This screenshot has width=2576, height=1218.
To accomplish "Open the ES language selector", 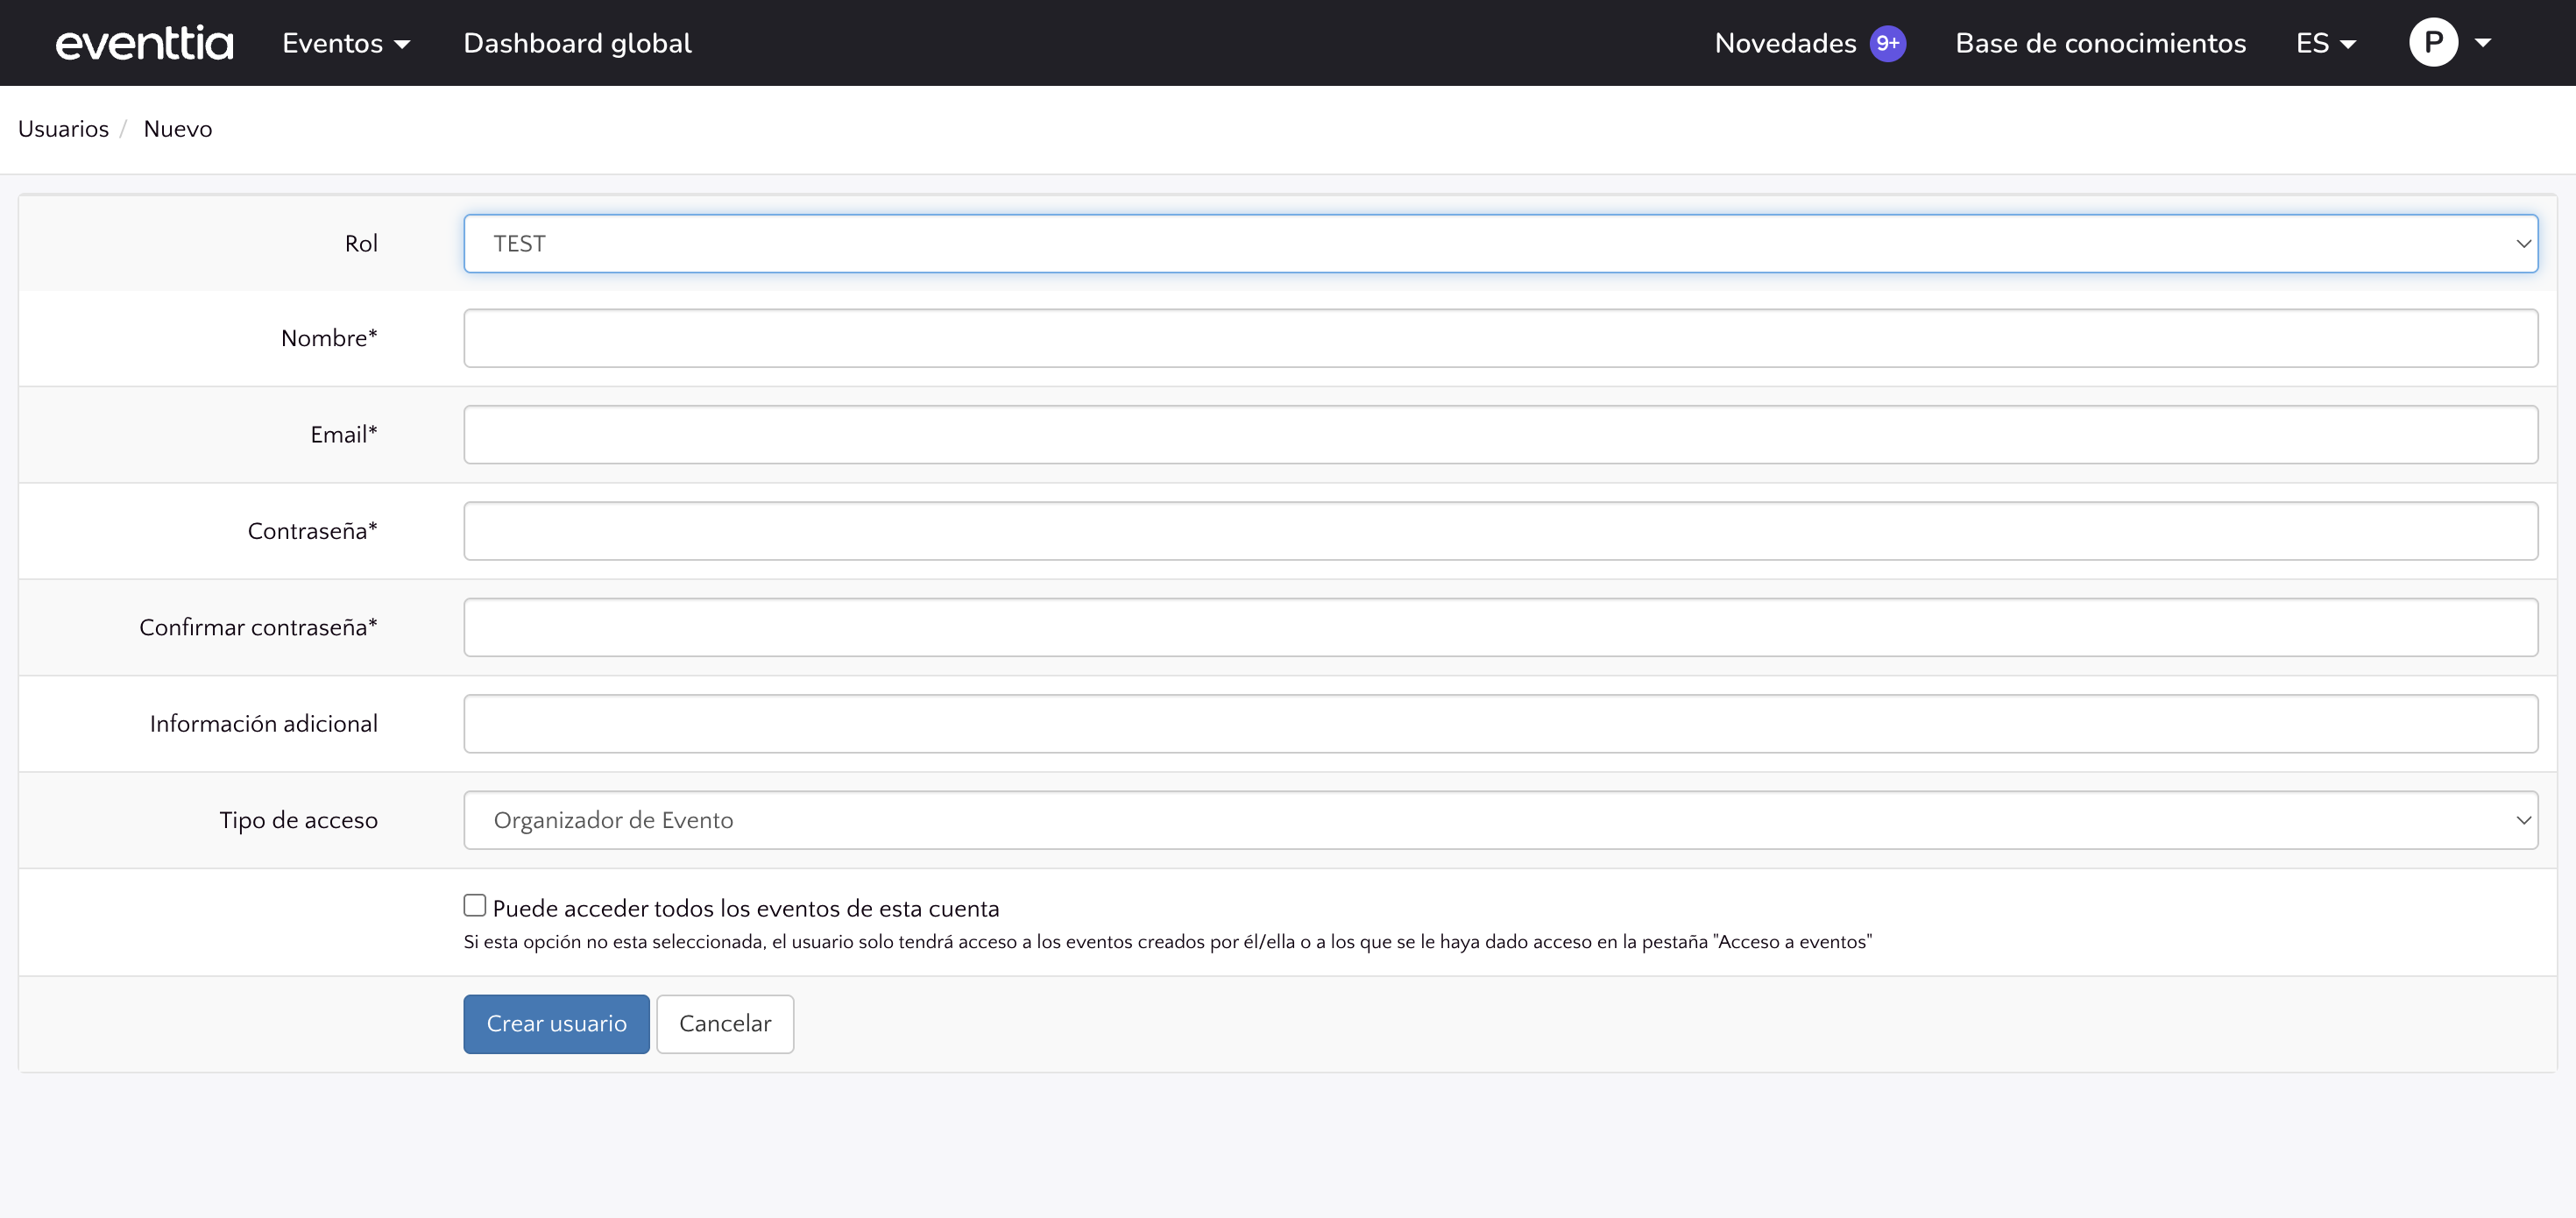I will 2325,43.
